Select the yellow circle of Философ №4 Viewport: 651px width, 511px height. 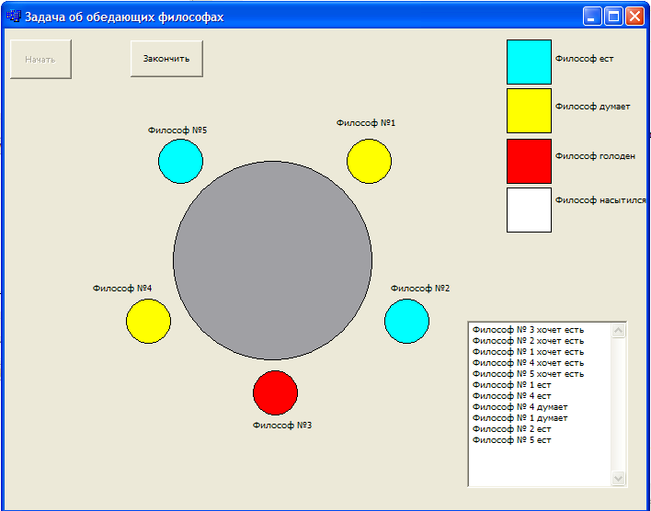tap(148, 321)
